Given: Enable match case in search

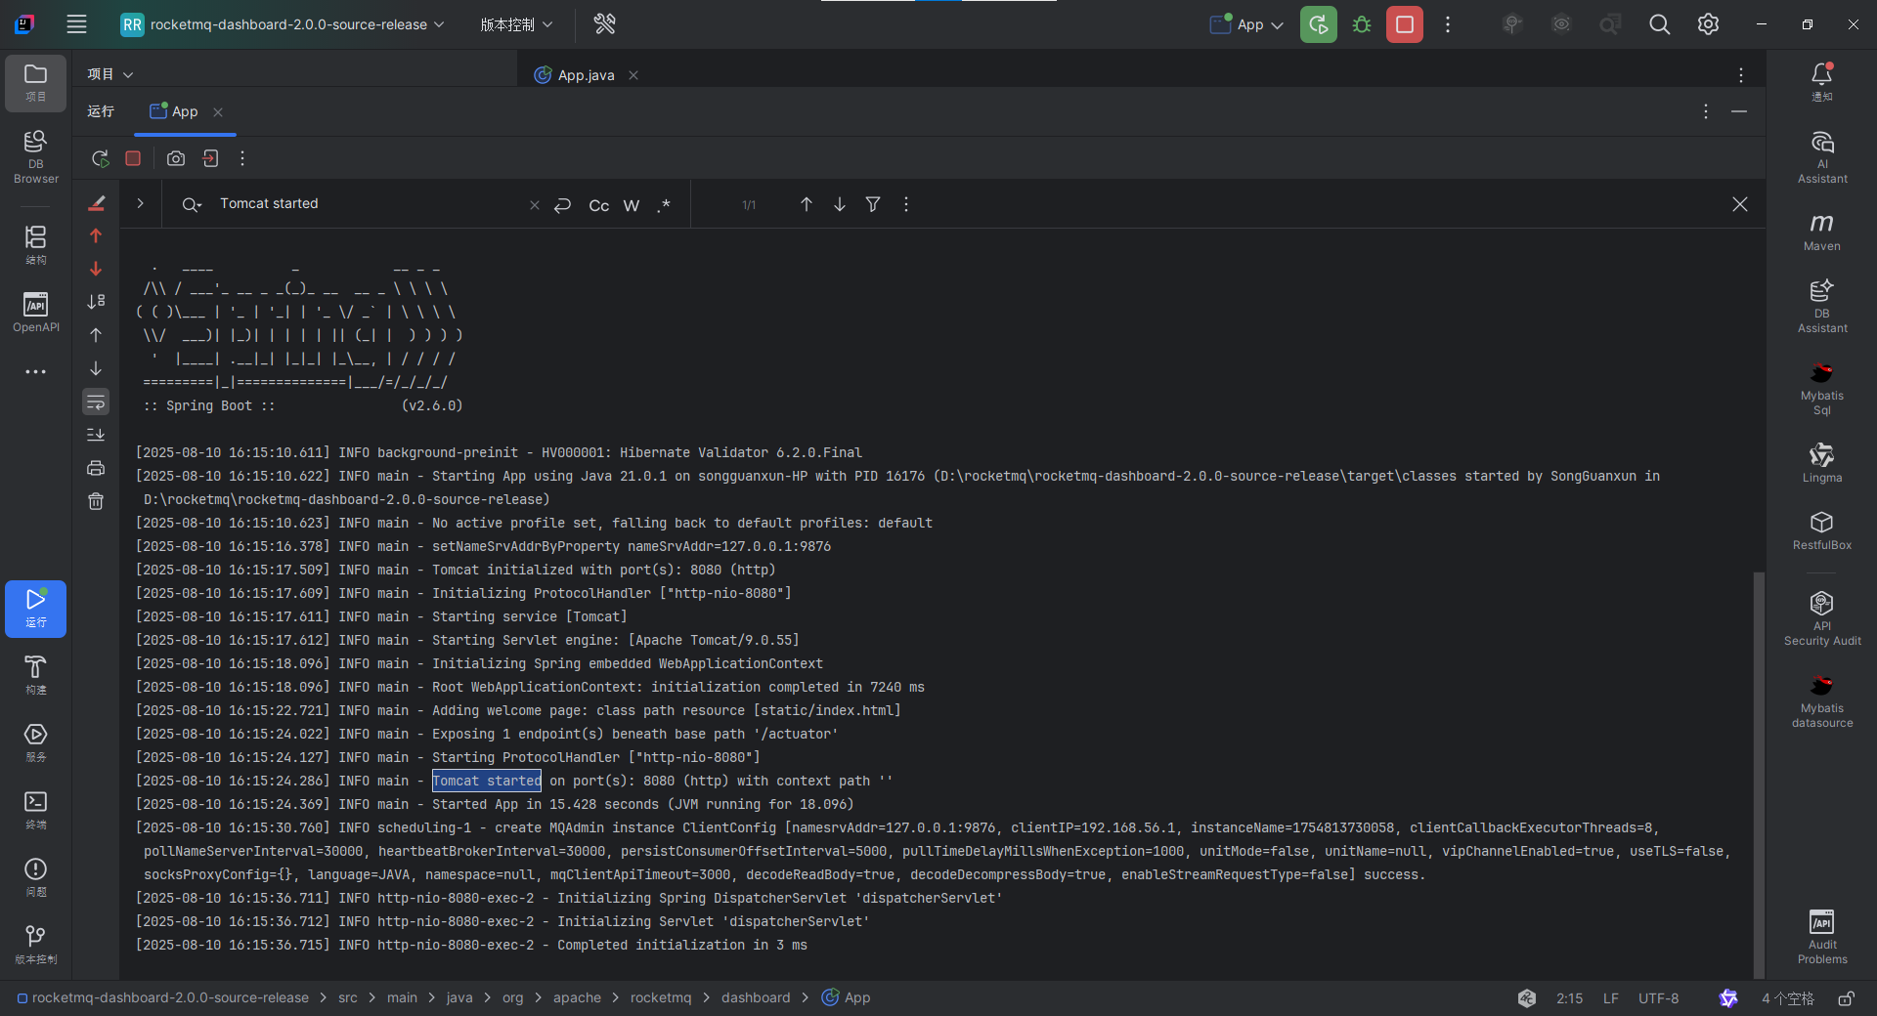Looking at the screenshot, I should click(597, 205).
